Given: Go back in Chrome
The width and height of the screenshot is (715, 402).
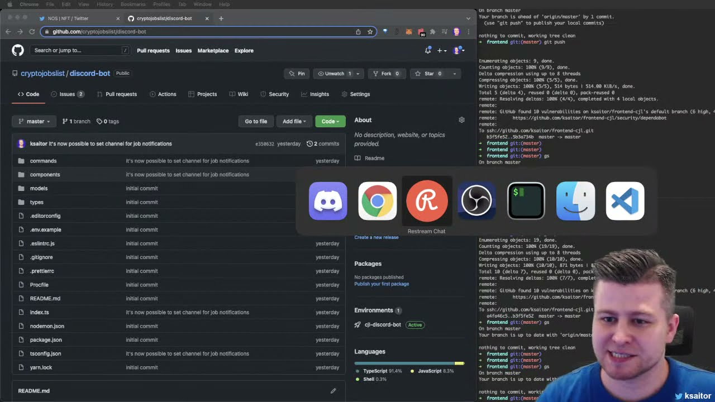Looking at the screenshot, I should [x=8, y=32].
